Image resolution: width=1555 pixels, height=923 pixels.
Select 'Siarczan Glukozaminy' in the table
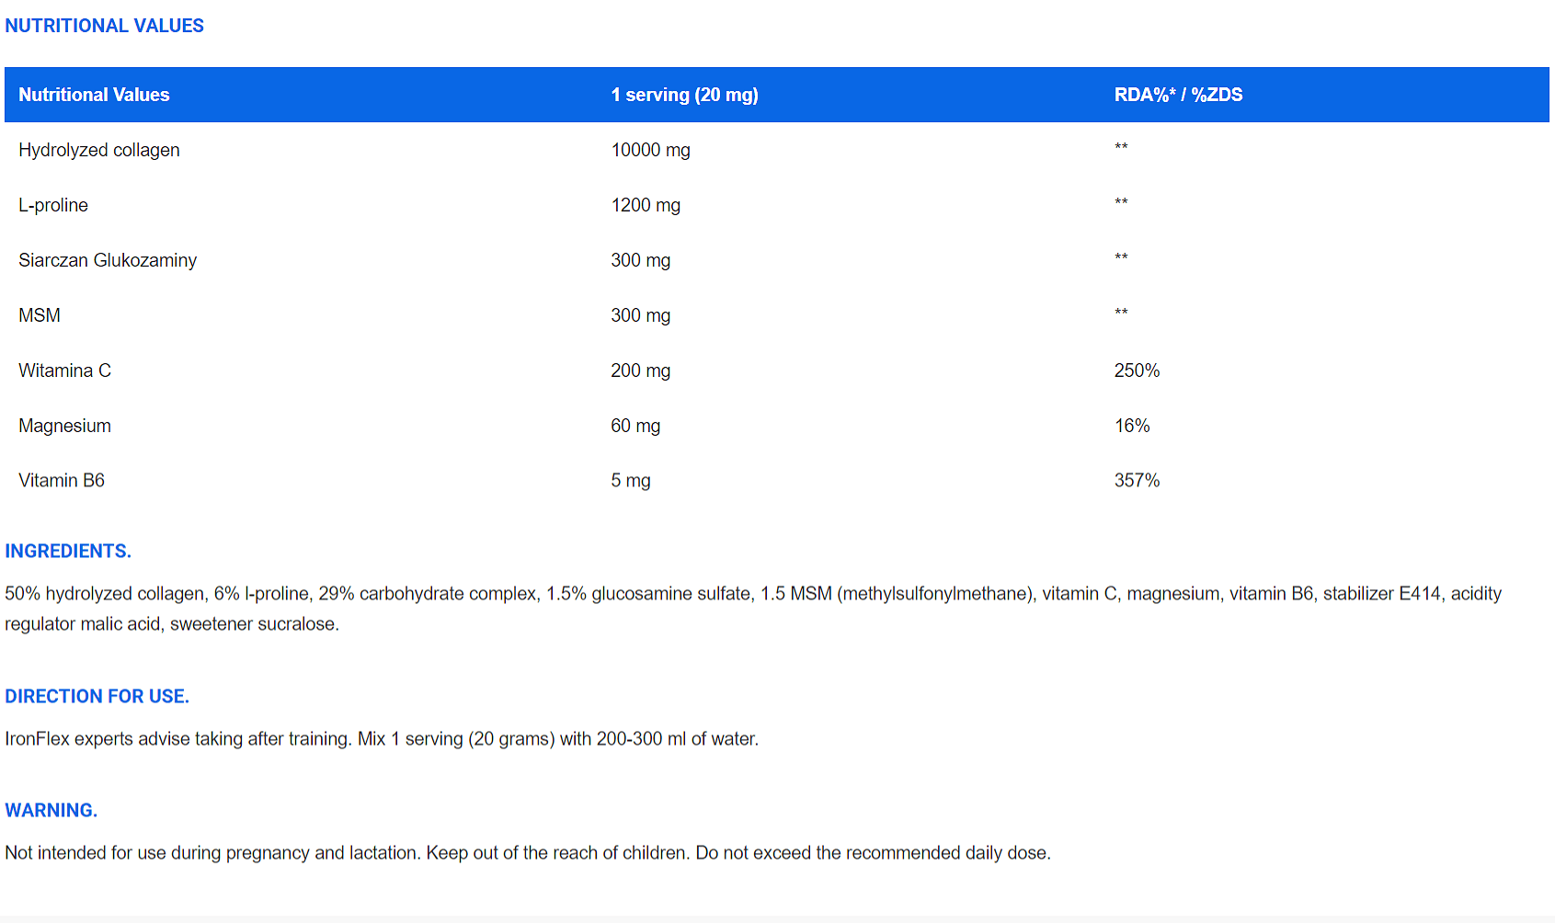click(108, 260)
